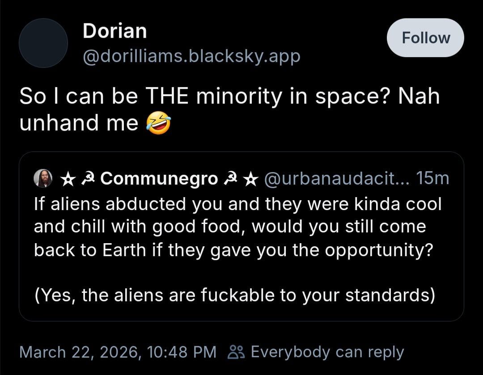Open the @dorilliams.blacksky.app handle link

tap(191, 56)
